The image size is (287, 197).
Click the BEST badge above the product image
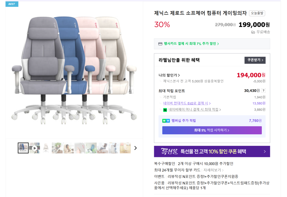pyautogui.click(x=12, y=4)
